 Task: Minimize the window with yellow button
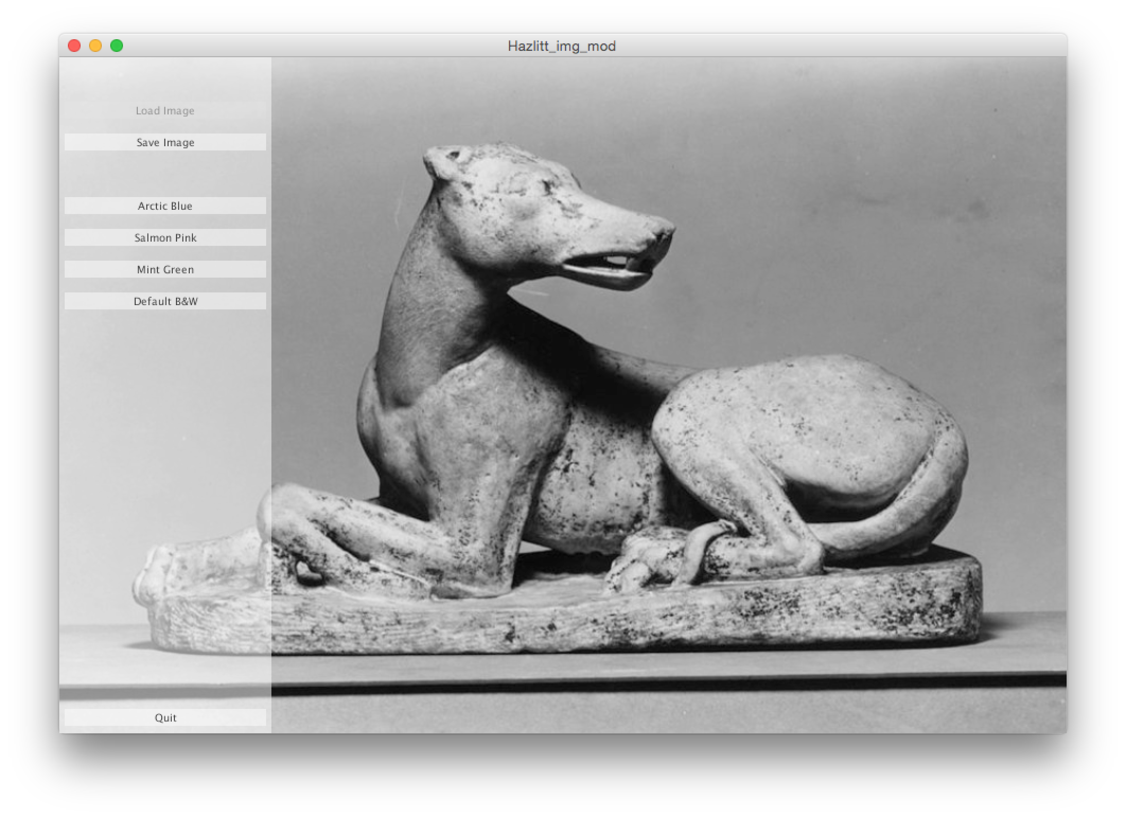point(95,46)
